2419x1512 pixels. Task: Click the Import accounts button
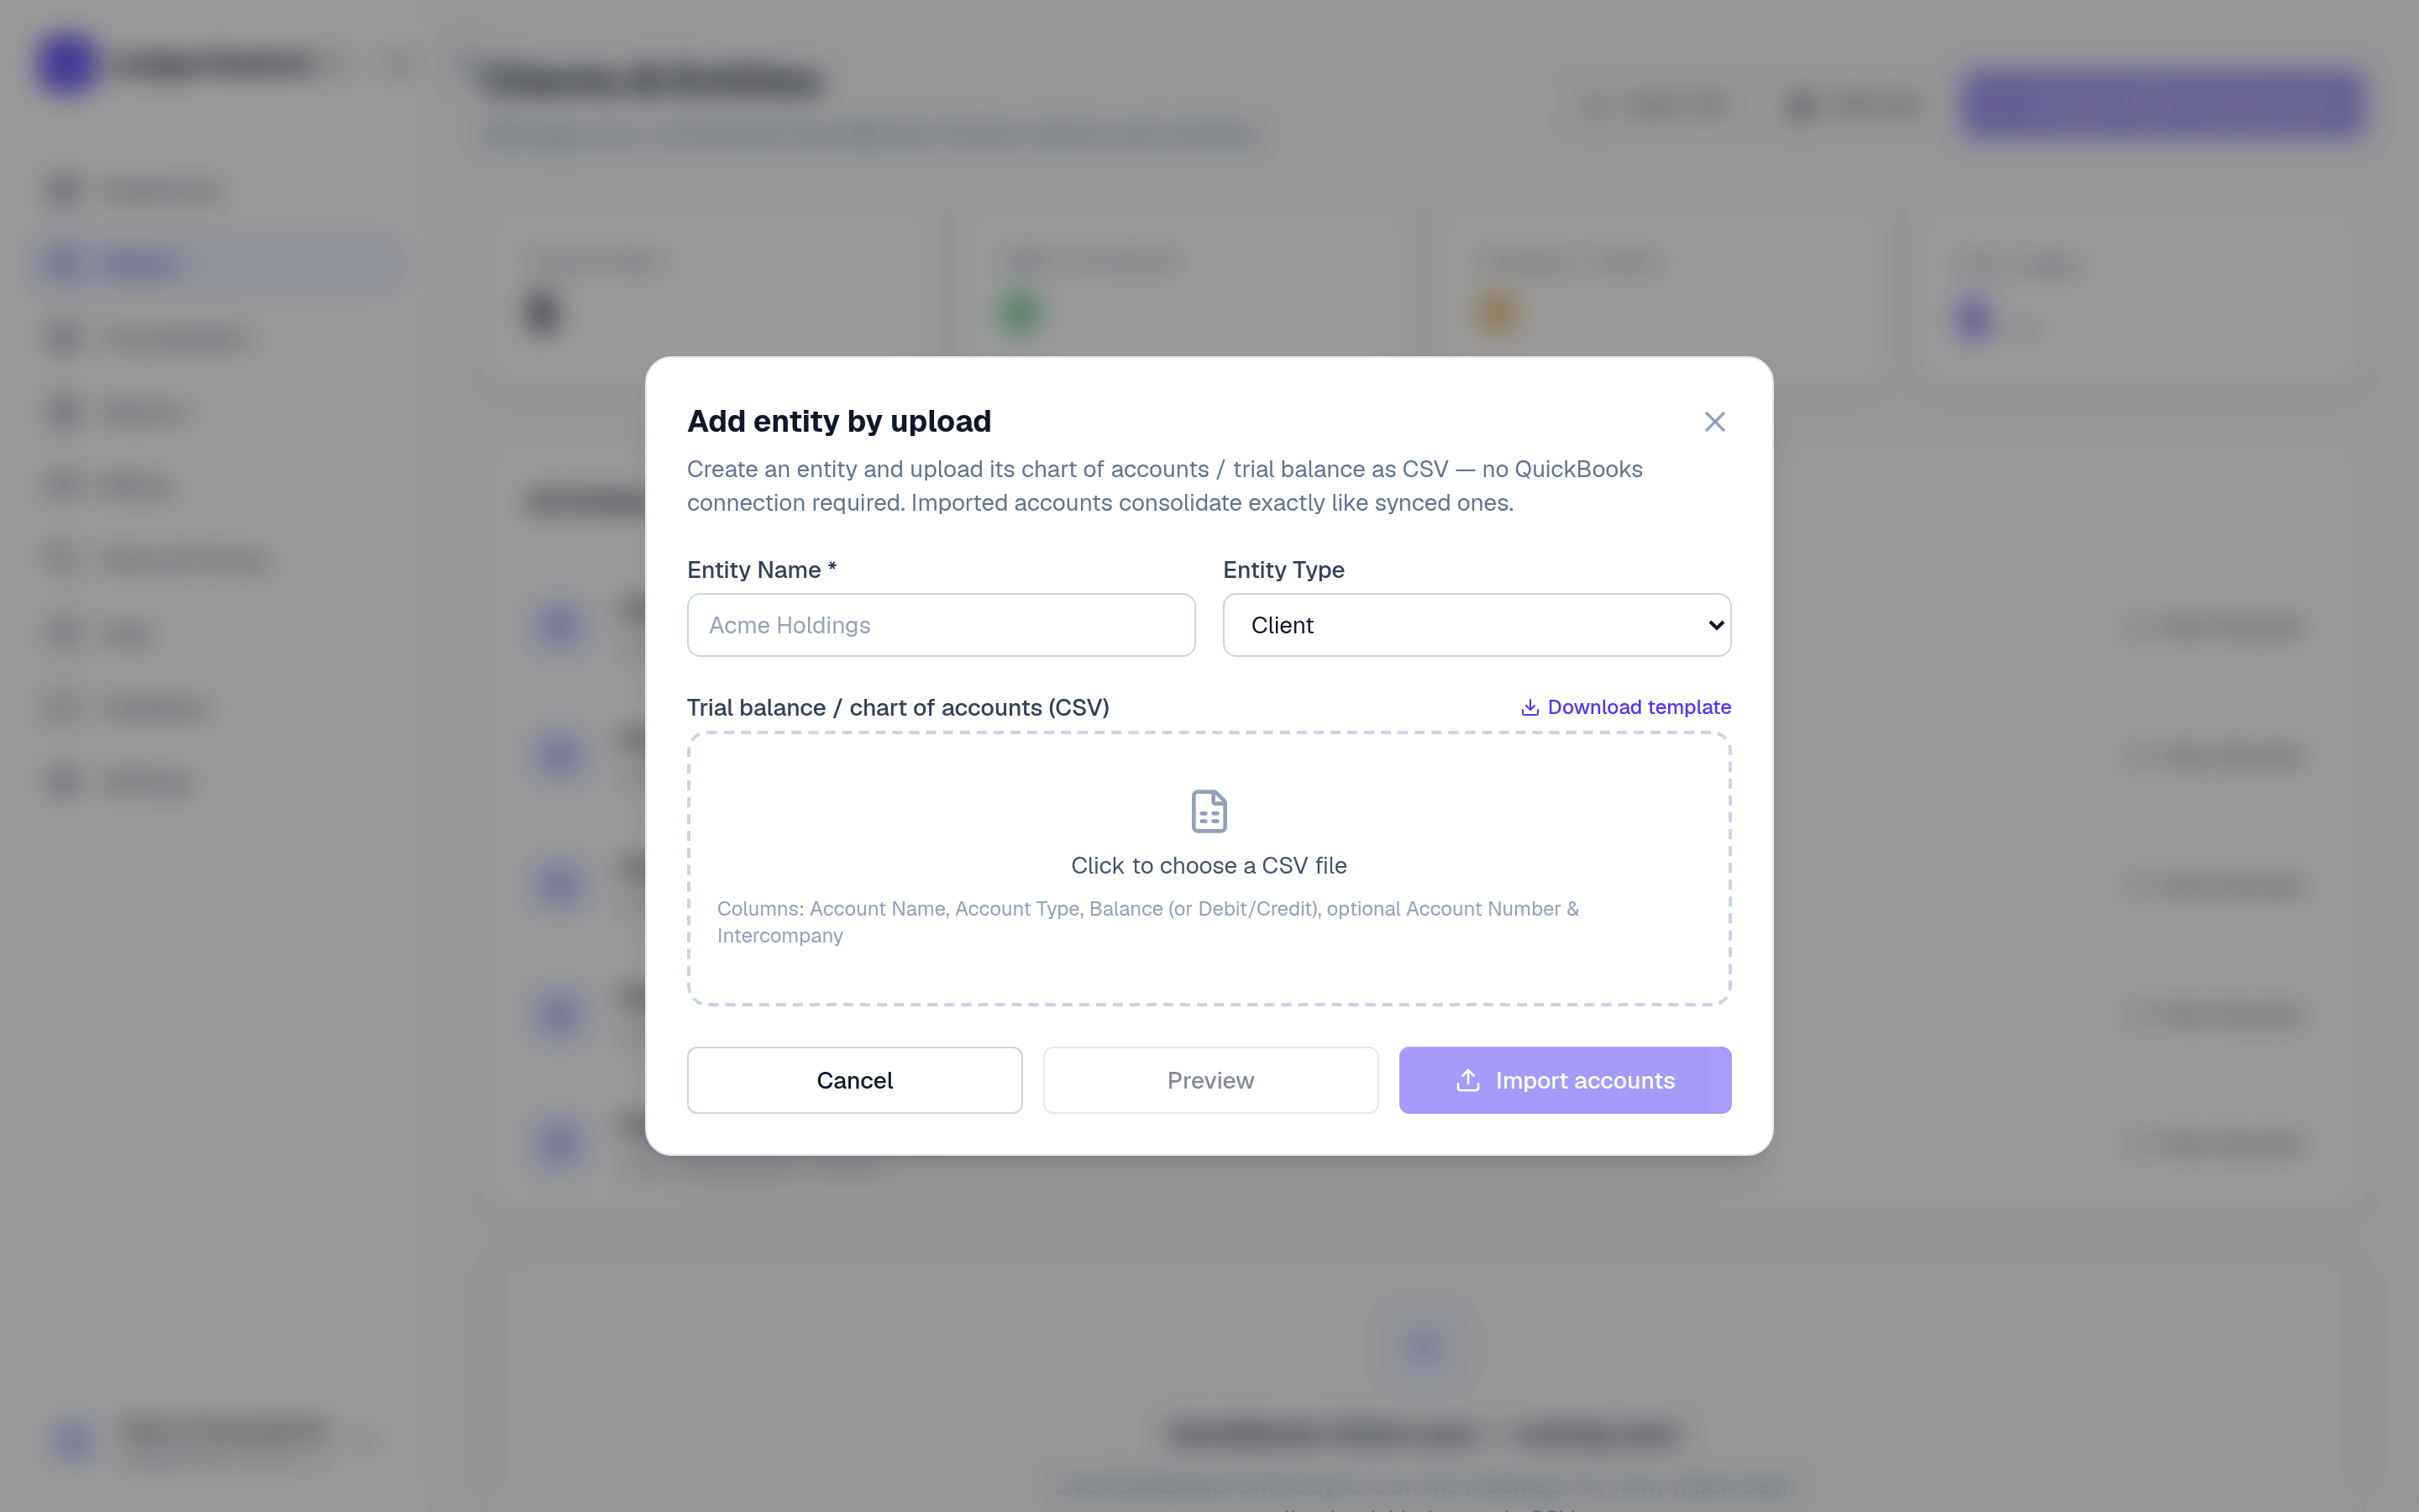click(1564, 1080)
